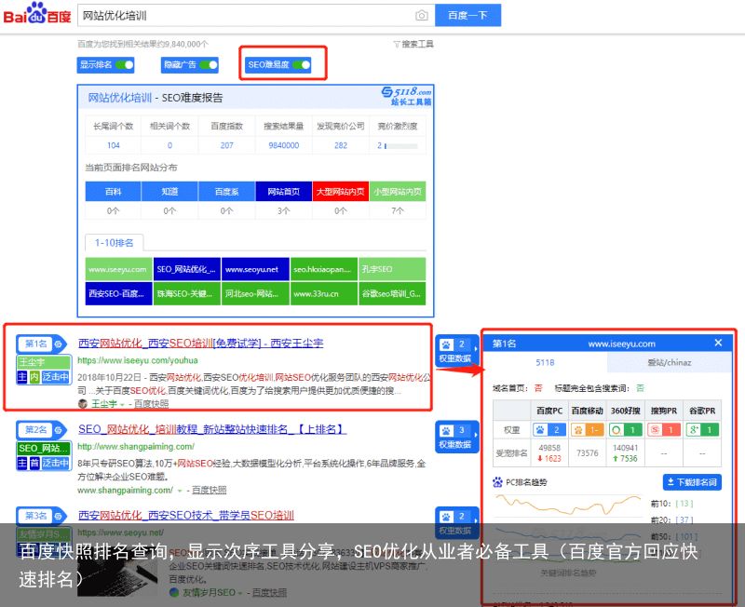Viewport: 745px width, 607px height.
Task: Open result 西安网站优化_西安SEO培训[免费试学]
Action: click(200, 343)
